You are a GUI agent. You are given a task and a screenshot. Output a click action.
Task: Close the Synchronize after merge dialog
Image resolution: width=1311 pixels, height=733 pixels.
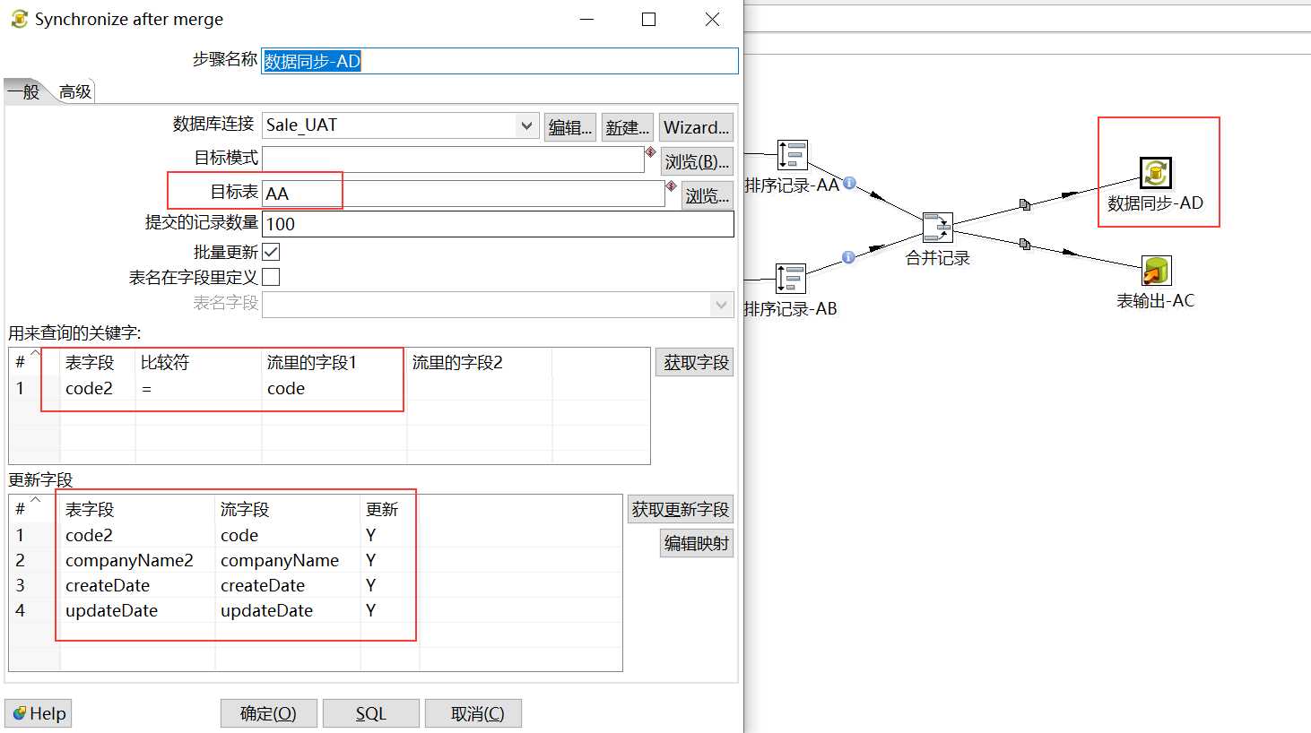coord(712,19)
